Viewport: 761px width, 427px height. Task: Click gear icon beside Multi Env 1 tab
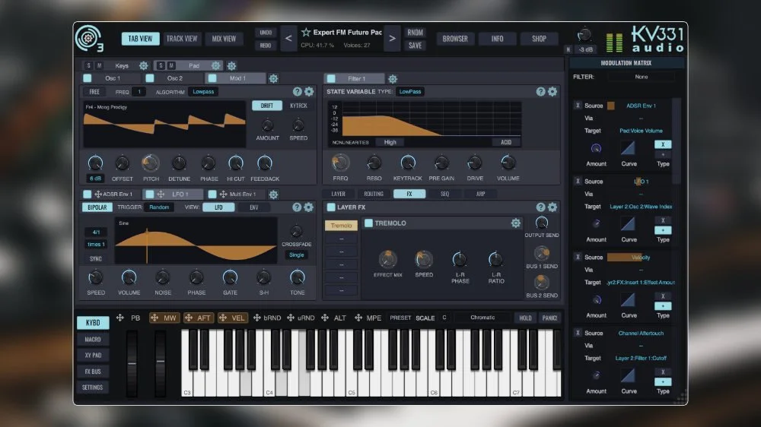(274, 195)
